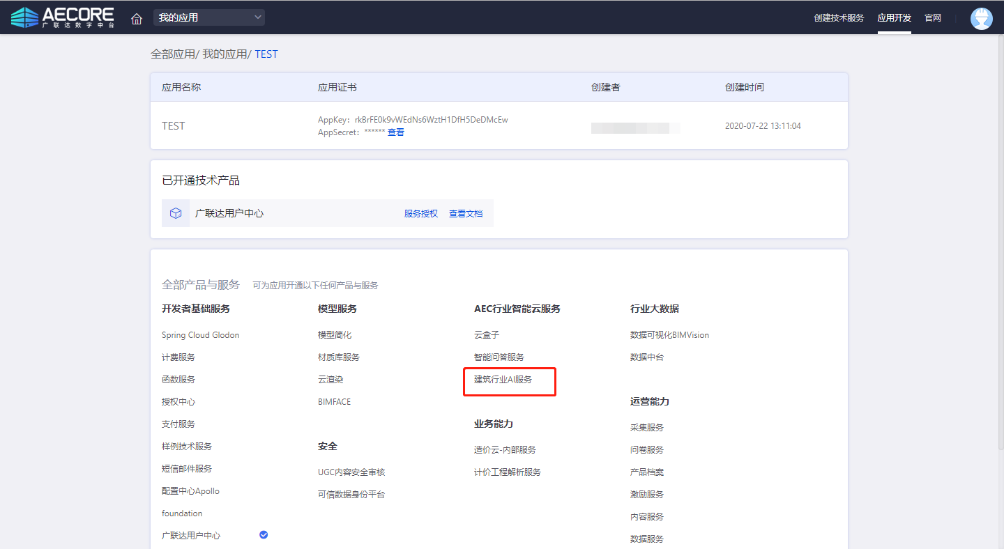The width and height of the screenshot is (1004, 549).
Task: Open 查看文档 for 广联达用户中心
Action: click(465, 214)
